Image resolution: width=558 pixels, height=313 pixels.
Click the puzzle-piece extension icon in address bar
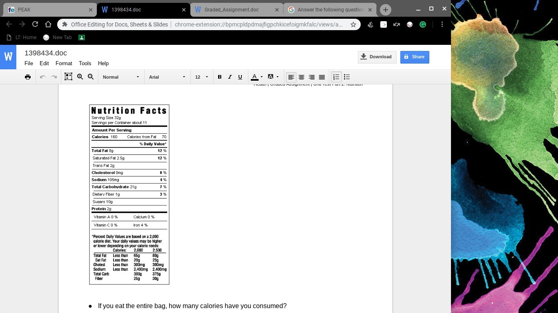(65, 24)
